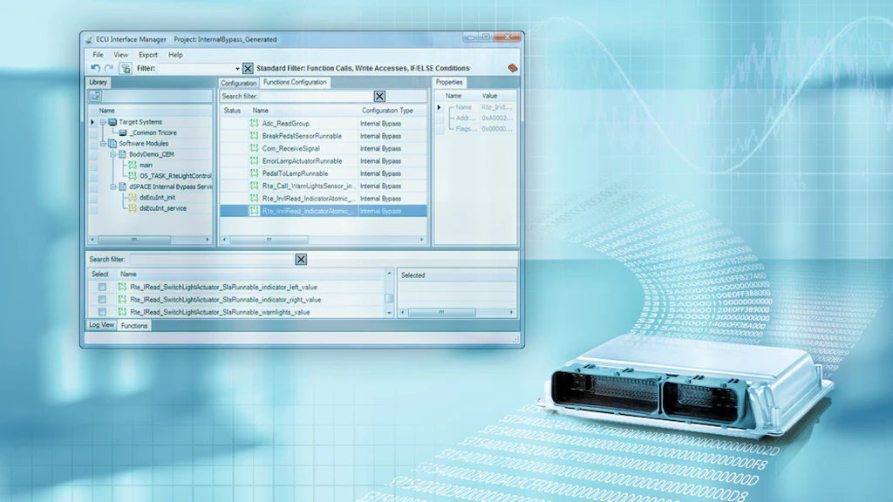Click icon beside indicator_right_value in bottom list
The image size is (893, 502).
pos(122,300)
